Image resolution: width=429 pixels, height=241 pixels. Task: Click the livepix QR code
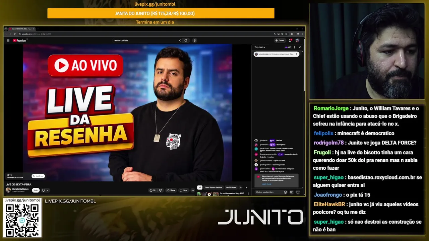[x=22, y=220]
